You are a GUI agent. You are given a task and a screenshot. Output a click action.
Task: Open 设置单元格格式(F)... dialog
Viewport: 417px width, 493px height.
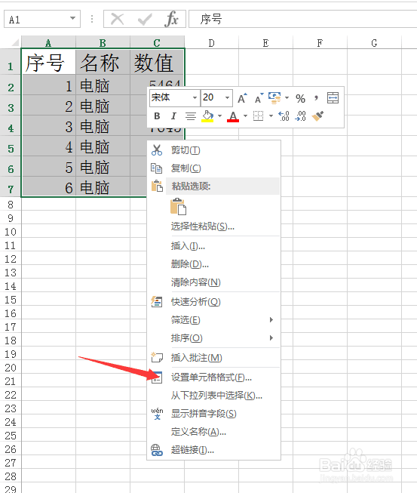pyautogui.click(x=213, y=377)
